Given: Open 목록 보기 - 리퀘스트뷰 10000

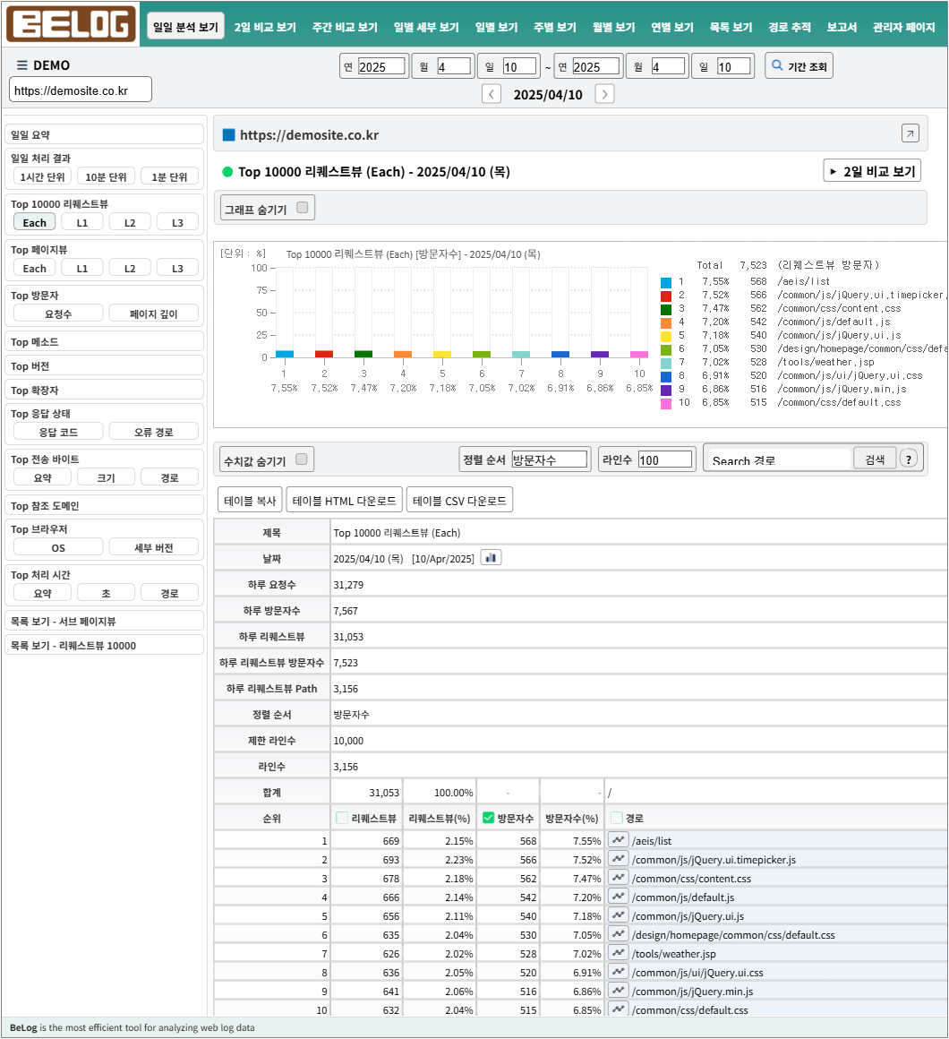Looking at the screenshot, I should [x=104, y=645].
